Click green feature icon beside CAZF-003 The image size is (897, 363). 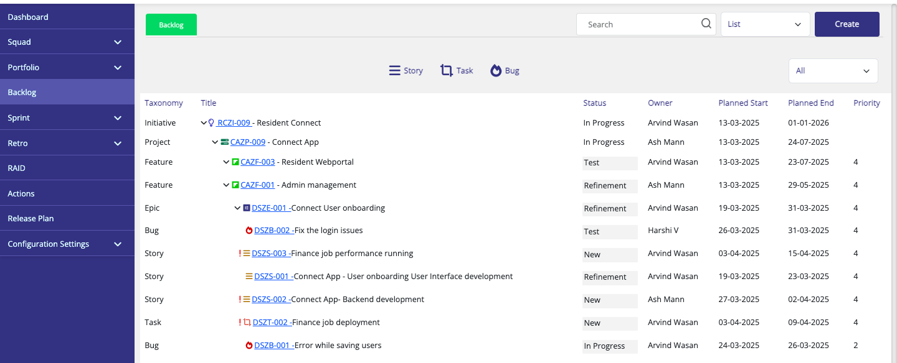(x=235, y=162)
